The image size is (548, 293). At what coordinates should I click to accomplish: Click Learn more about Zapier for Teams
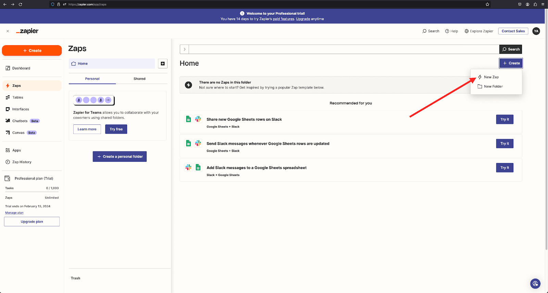87,129
